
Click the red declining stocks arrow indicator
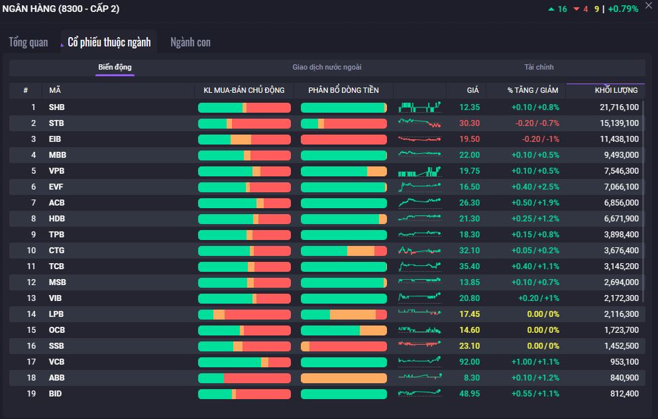click(x=576, y=9)
